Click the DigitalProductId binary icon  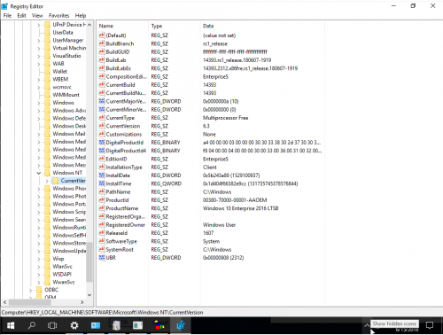(x=102, y=143)
